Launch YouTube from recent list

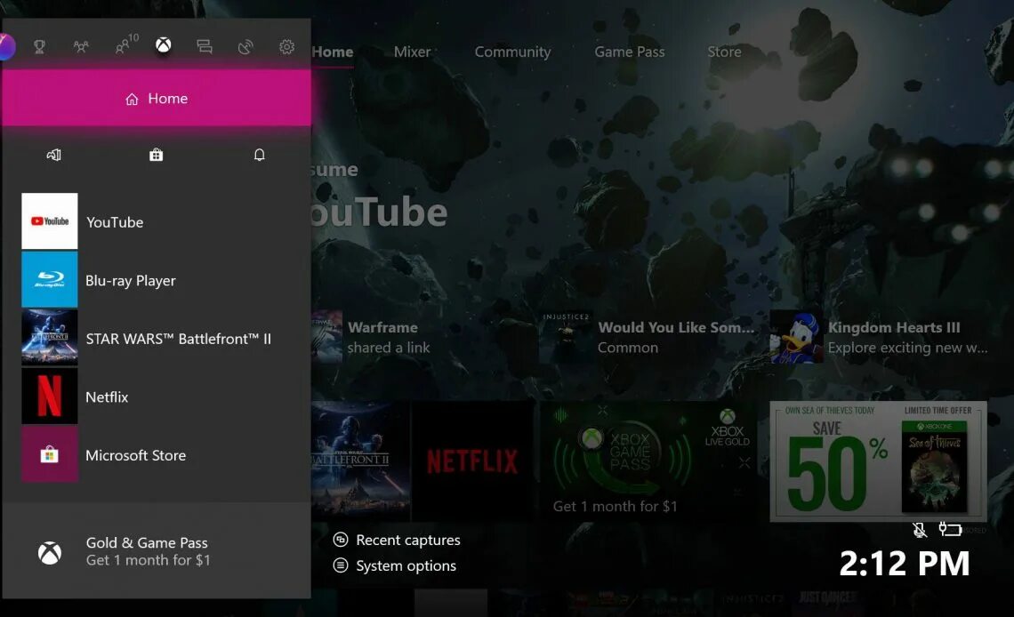(157, 221)
